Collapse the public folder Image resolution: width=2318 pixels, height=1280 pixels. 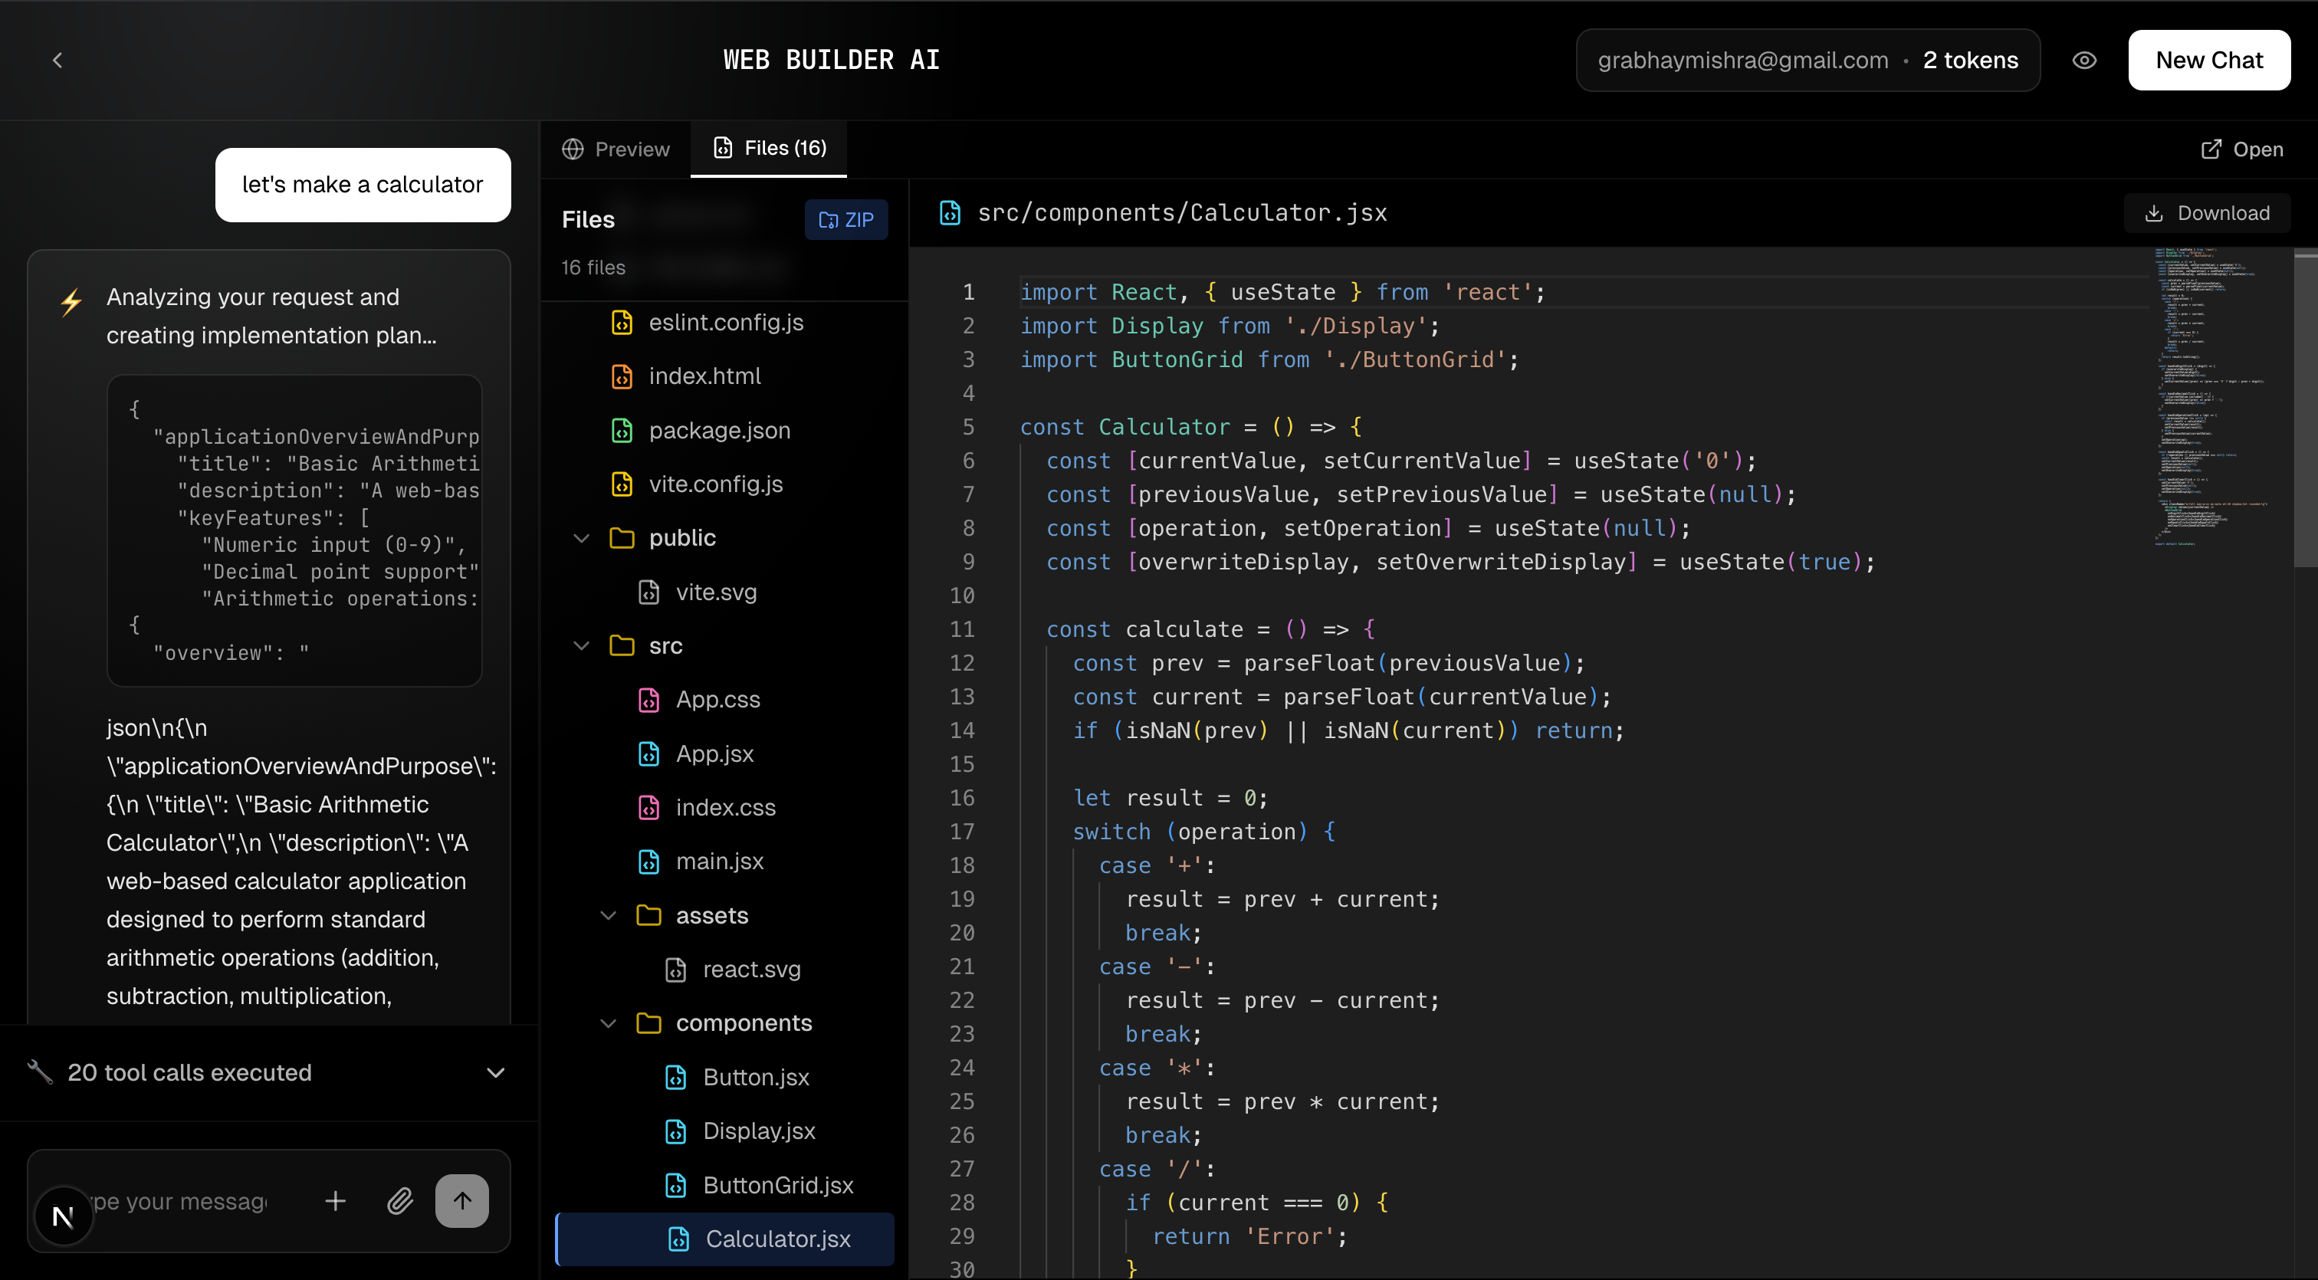point(581,538)
